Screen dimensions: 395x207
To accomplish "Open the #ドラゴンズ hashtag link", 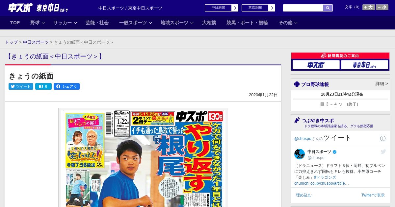I will [325, 177].
